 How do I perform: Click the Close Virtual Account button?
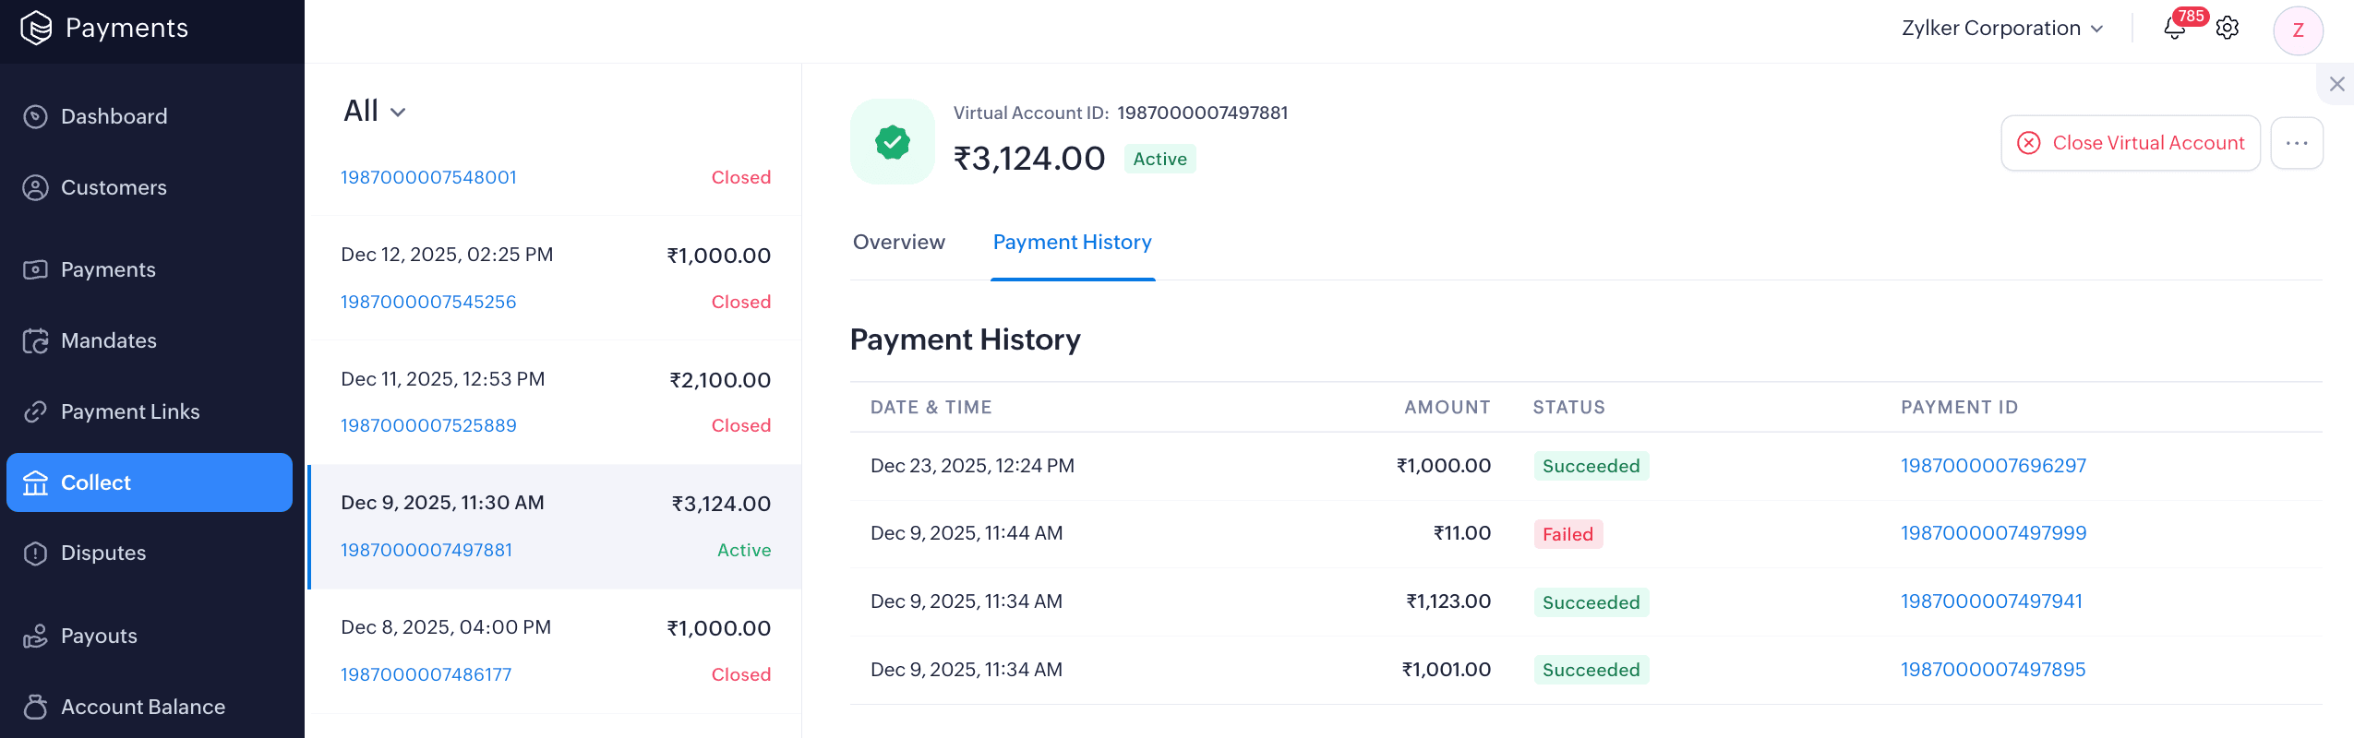click(2130, 143)
